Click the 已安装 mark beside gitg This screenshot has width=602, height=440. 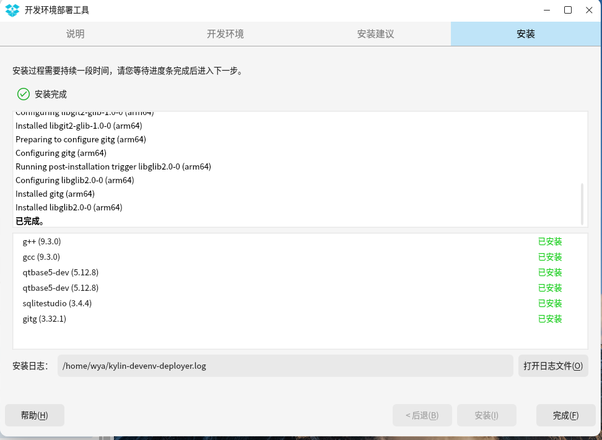(x=550, y=319)
